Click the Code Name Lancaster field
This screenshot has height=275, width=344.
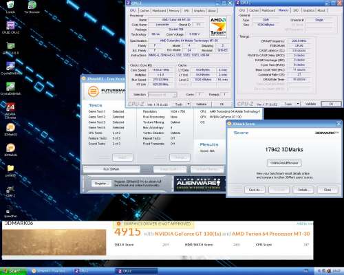[x=162, y=25]
